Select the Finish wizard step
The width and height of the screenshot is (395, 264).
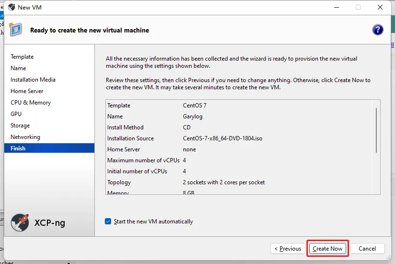[49, 148]
